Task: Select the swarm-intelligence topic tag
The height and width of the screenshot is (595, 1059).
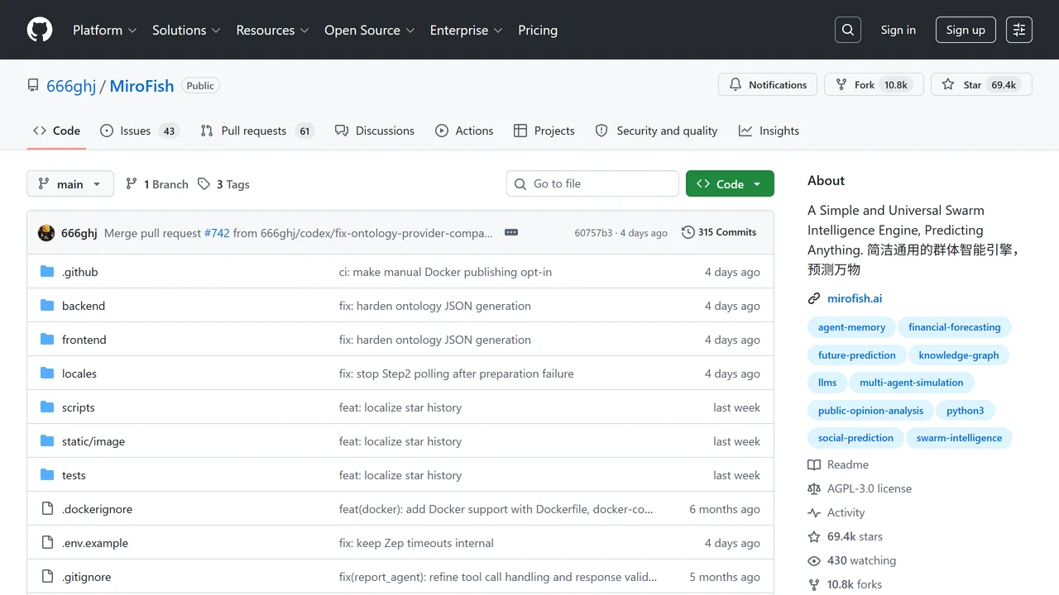Action: [x=959, y=438]
